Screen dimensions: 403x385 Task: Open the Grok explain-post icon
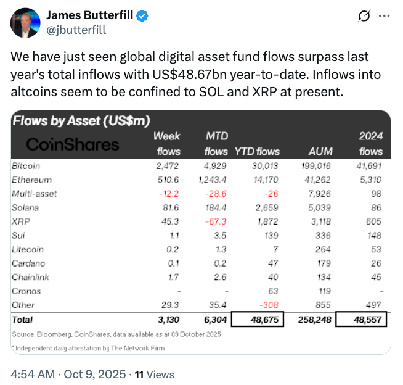coord(364,15)
